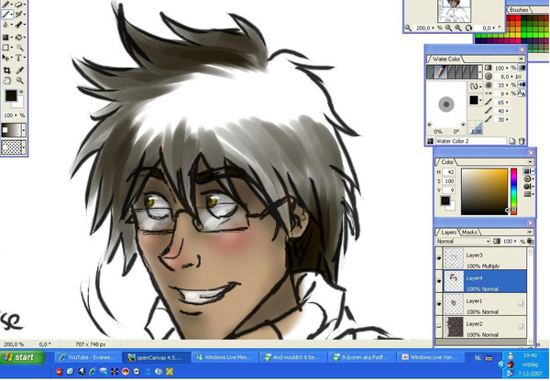
Task: Select the eraser tool in the toolbox
Action: click(19, 5)
